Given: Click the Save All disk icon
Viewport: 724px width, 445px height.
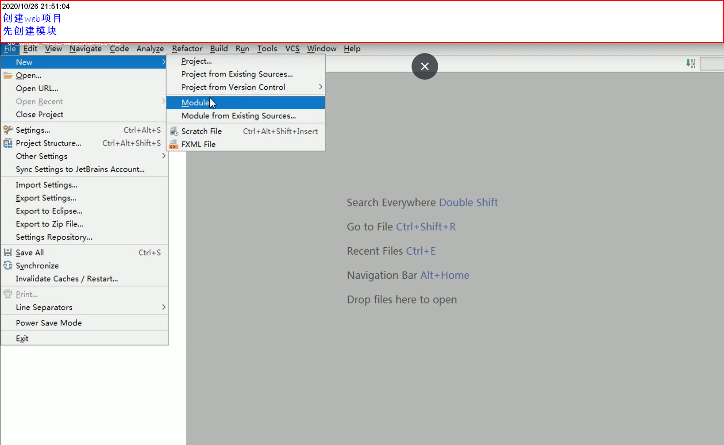Looking at the screenshot, I should 8,252.
